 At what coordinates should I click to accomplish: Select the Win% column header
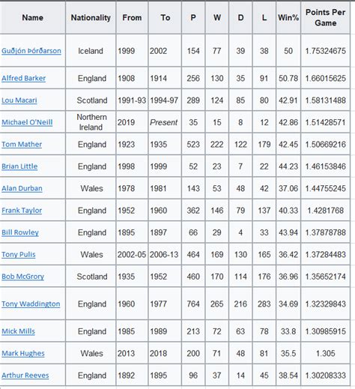tap(288, 17)
